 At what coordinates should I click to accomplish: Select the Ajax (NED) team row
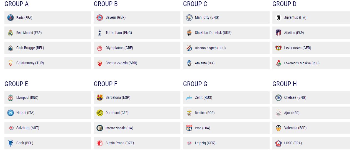[x=312, y=113]
